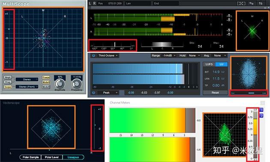Screen dimensions: 270x162
Task: Select the Polar Sample mode
Action: [30, 157]
